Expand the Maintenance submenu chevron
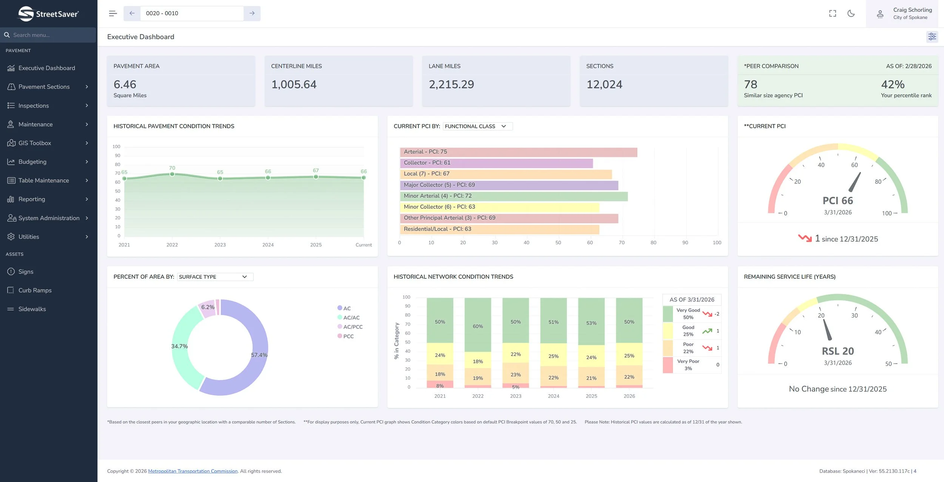This screenshot has height=482, width=944. [87, 124]
